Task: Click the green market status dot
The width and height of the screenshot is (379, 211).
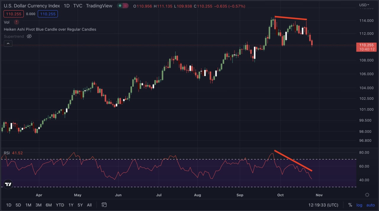Action: (x=120, y=6)
